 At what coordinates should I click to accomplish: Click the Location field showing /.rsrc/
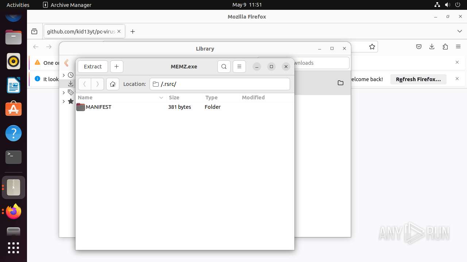tap(220, 84)
